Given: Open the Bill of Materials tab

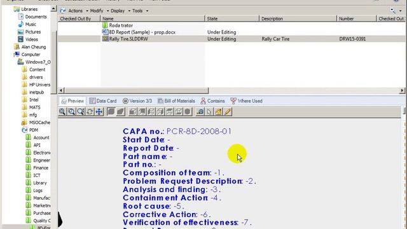Looking at the screenshot, I should pyautogui.click(x=177, y=101).
